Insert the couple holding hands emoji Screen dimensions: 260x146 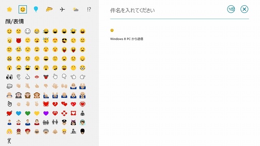[x=55, y=122]
